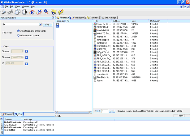The height and width of the screenshot is (136, 190).
Task: Select 'with the exact phrase' option
Action: 18,35
